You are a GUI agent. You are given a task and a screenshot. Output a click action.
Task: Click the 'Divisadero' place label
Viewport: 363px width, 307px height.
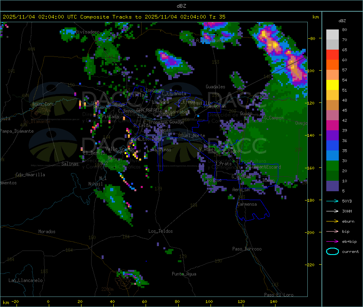pyautogui.click(x=87, y=32)
